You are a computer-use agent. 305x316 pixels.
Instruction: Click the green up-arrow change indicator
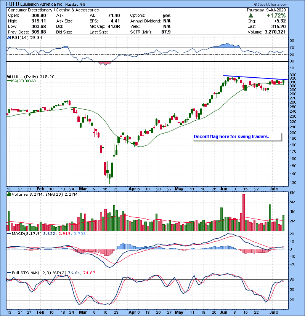click(251, 15)
